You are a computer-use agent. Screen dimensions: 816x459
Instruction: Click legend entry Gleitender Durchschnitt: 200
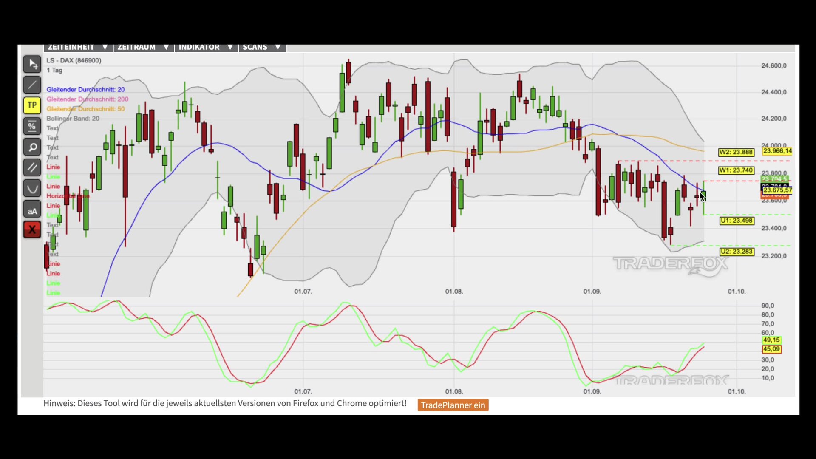pos(88,99)
